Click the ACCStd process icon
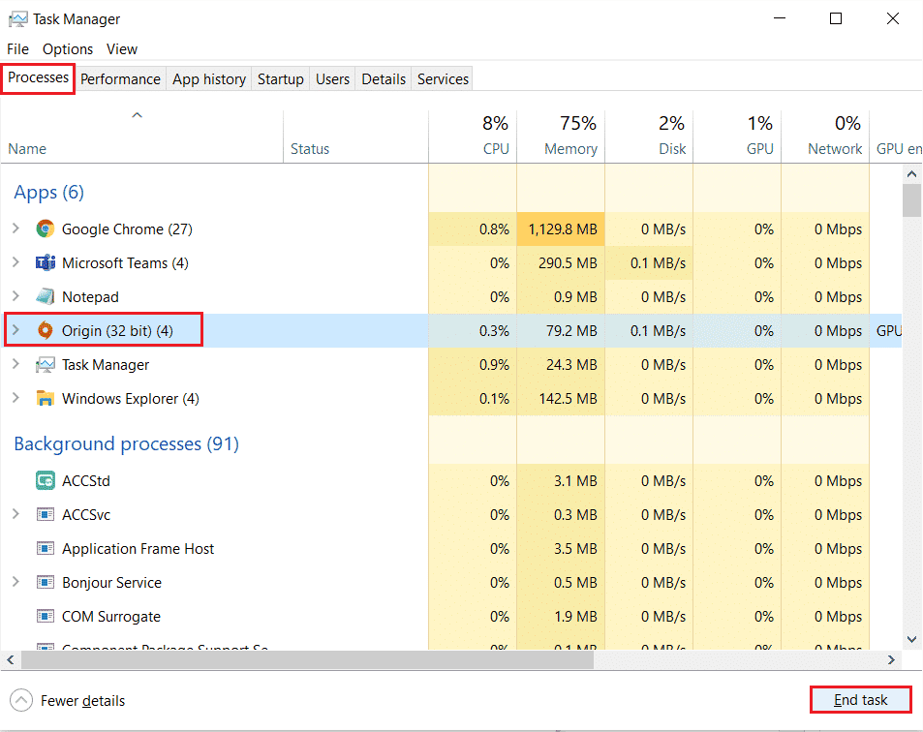 tap(45, 481)
